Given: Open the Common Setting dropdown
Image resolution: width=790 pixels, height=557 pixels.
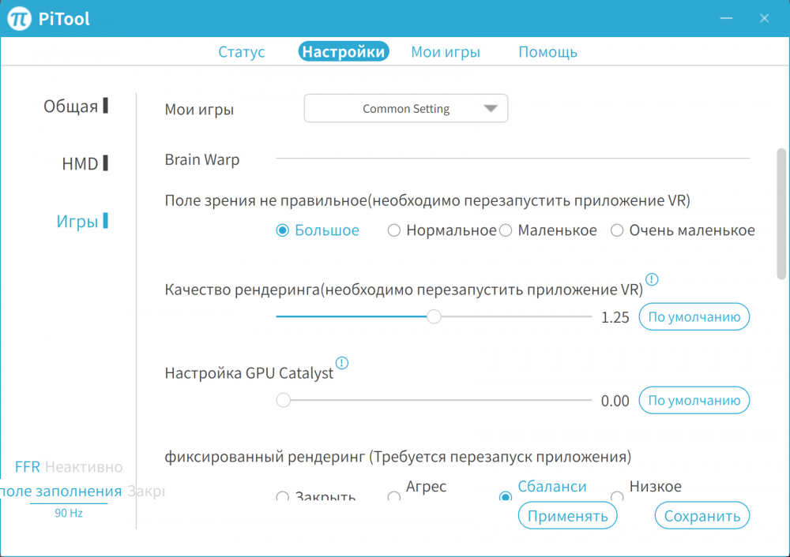Looking at the screenshot, I should coord(405,108).
